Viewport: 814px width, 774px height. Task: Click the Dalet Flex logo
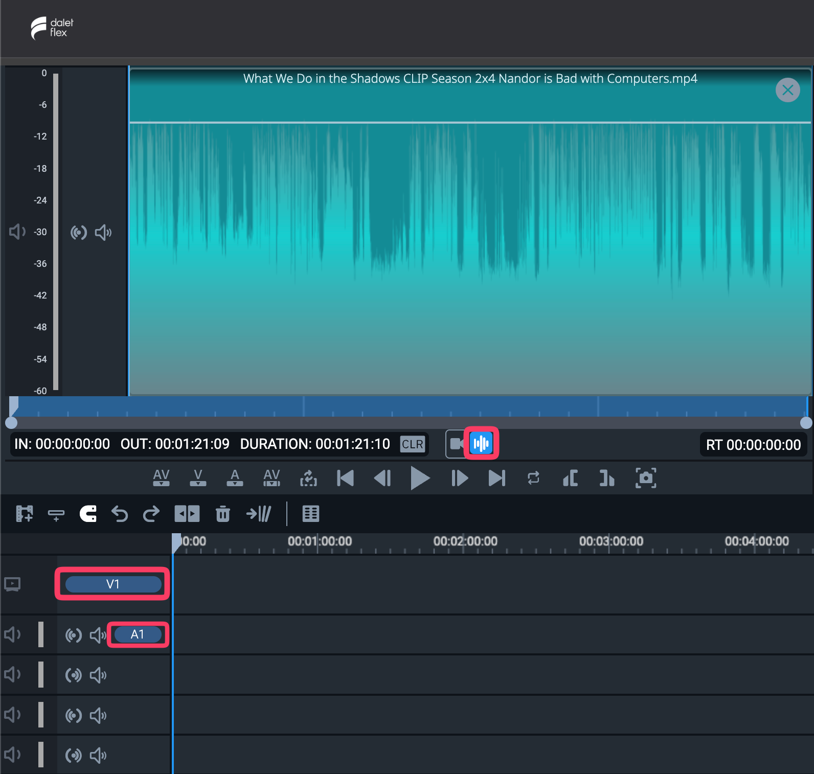point(52,28)
